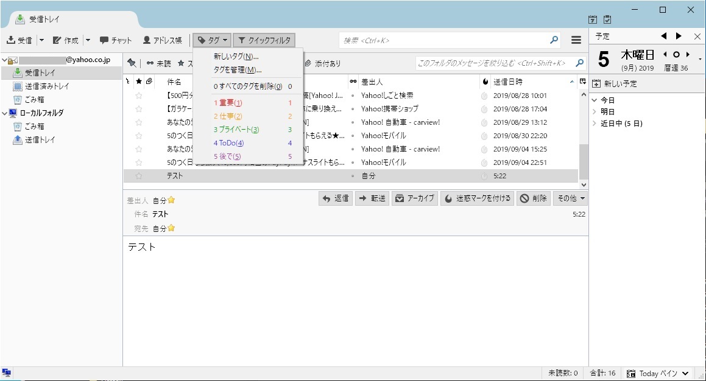Click the ごみ箱 folder under the Yahoo account
This screenshot has height=381, width=706.
[34, 99]
